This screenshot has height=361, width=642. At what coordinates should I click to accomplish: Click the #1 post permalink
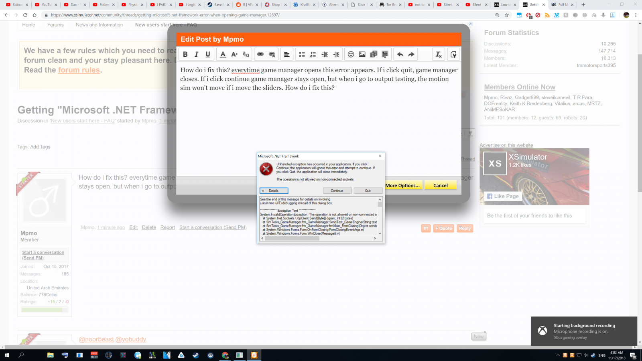tap(426, 228)
